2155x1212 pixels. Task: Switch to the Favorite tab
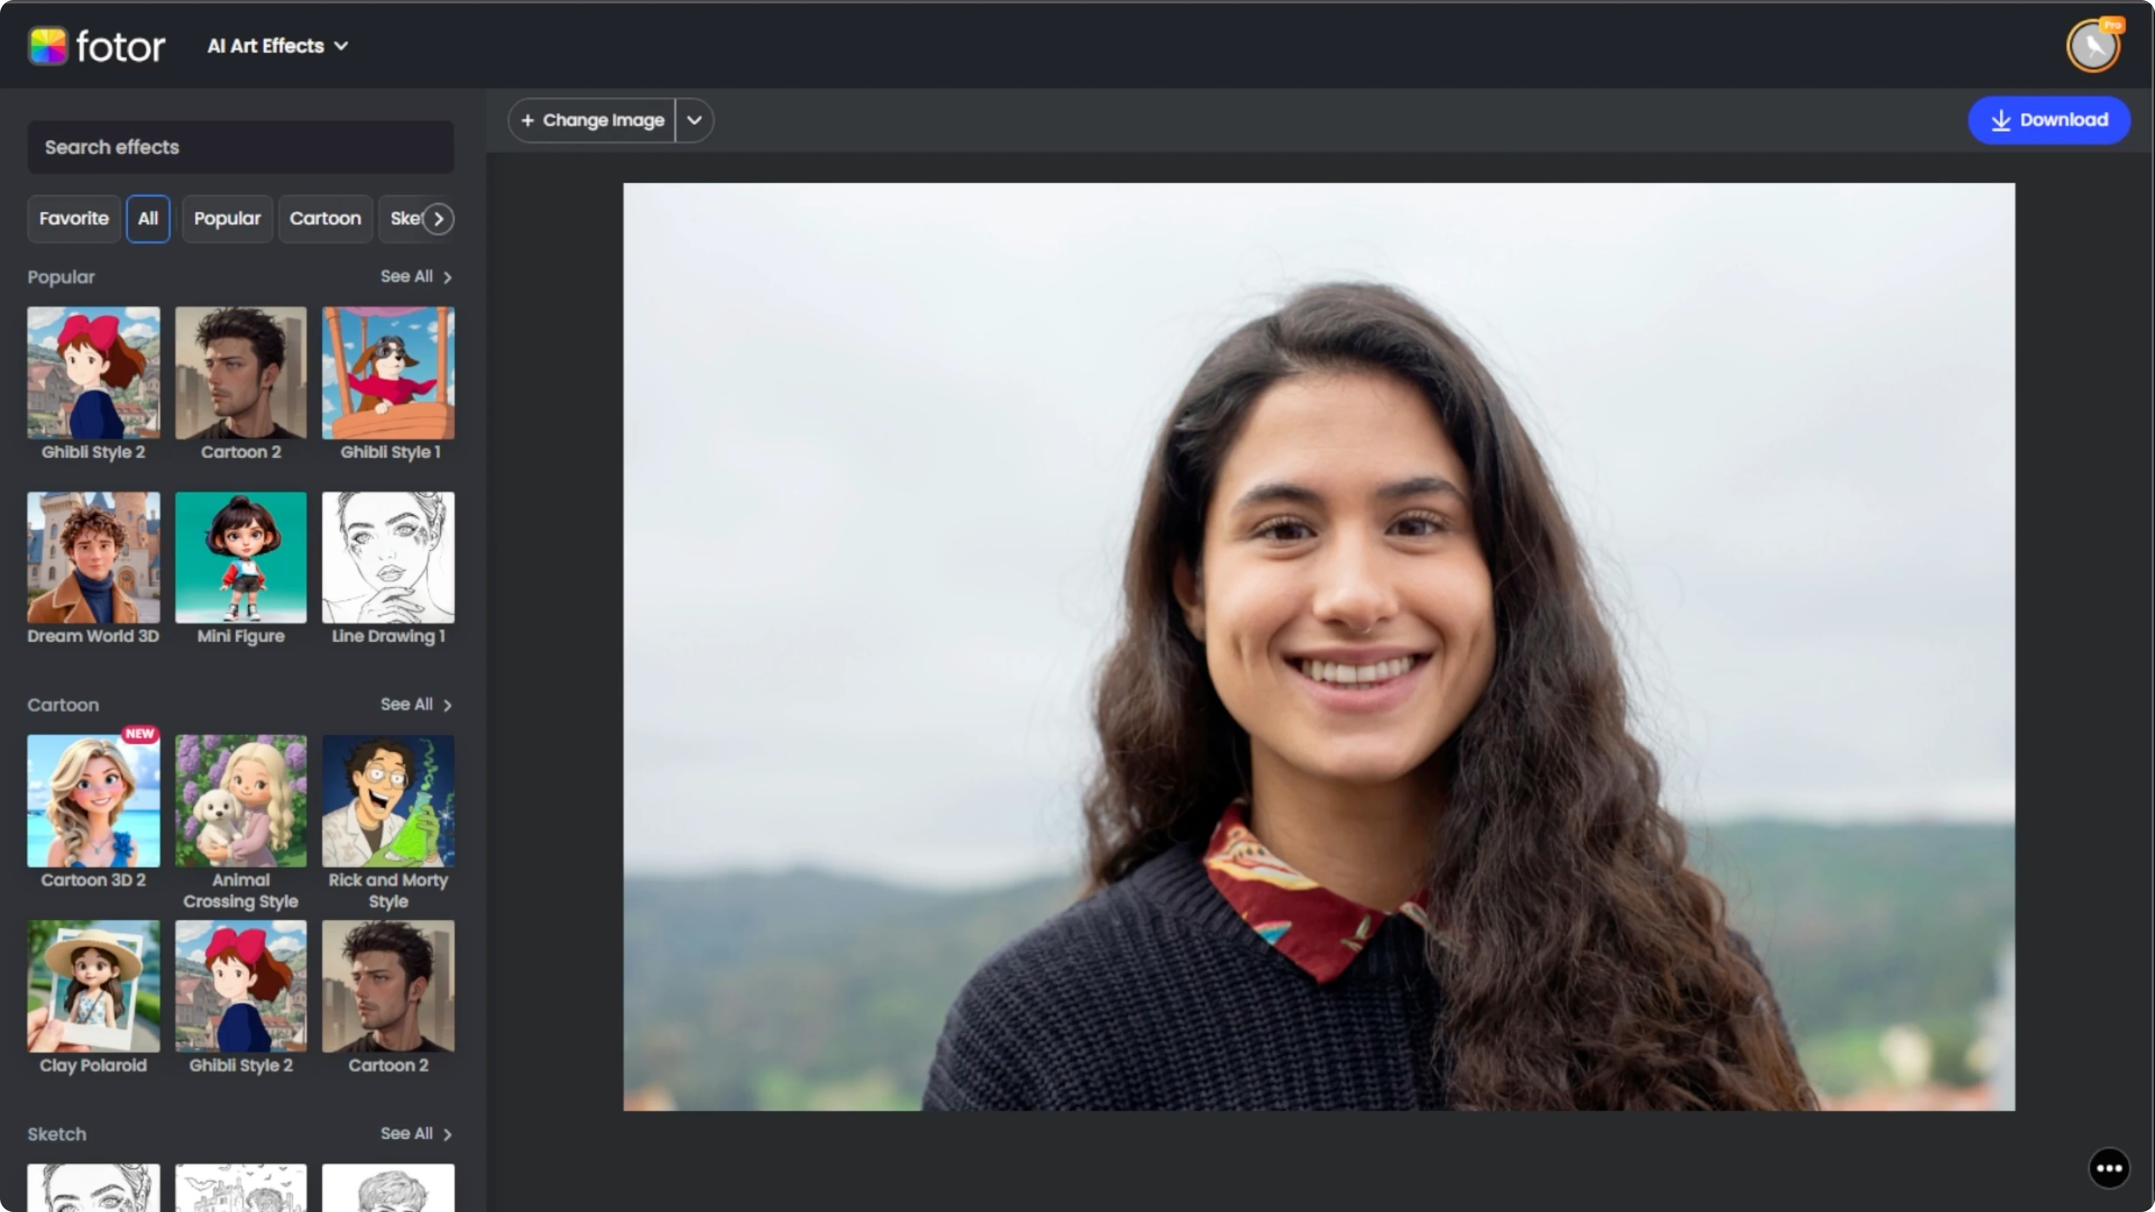[x=74, y=219]
